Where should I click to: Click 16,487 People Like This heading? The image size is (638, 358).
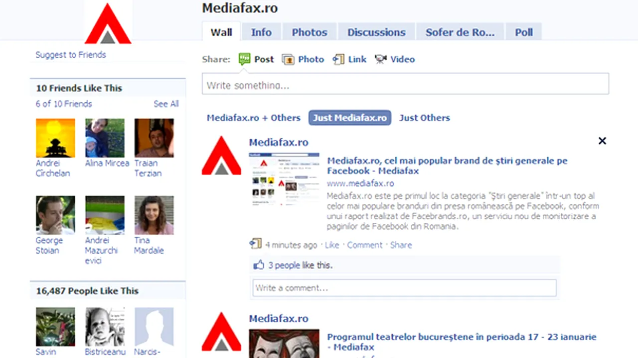[x=87, y=291]
